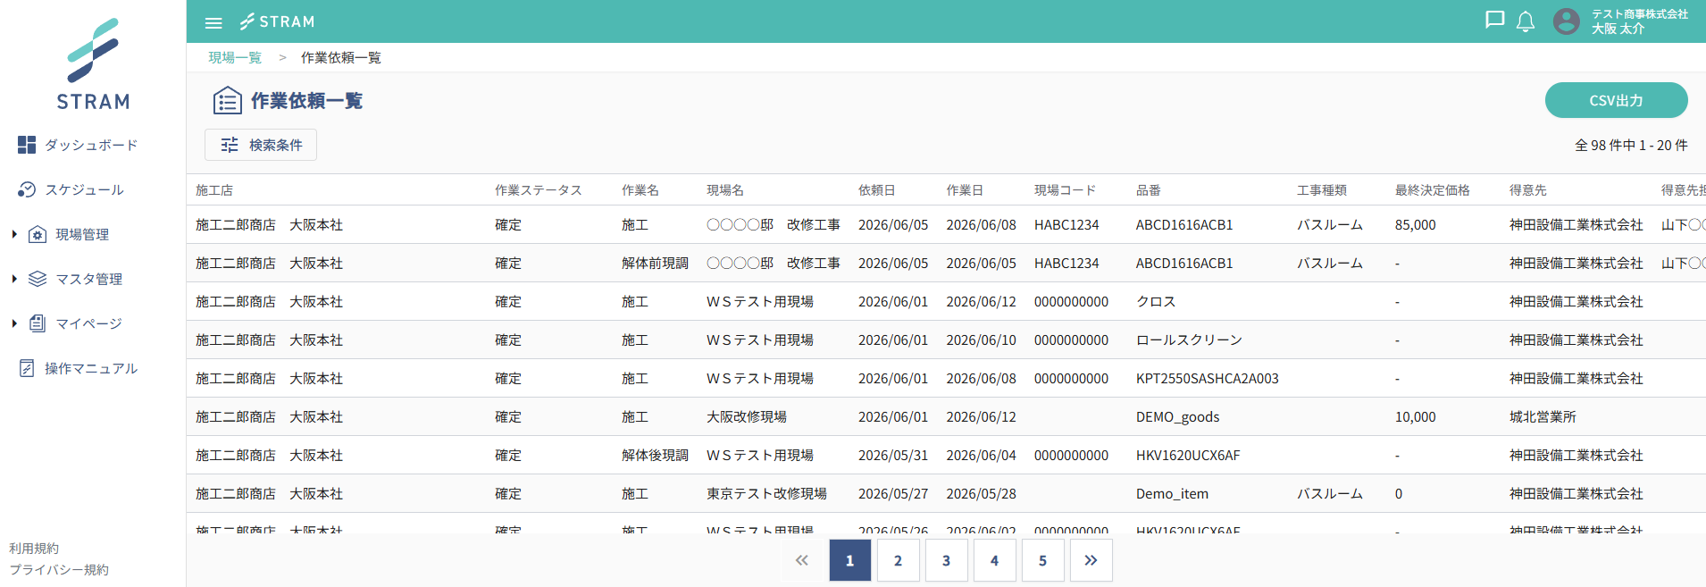Click the 品番 column header
1706x587 pixels.
click(1149, 190)
